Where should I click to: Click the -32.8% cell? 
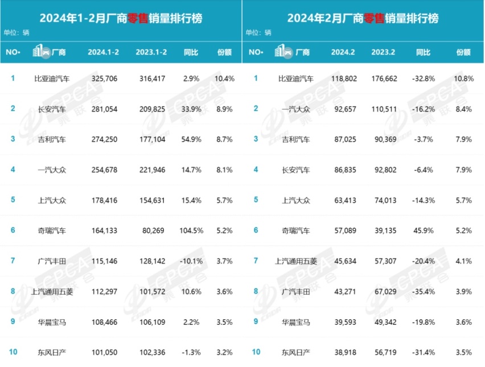(x=424, y=79)
